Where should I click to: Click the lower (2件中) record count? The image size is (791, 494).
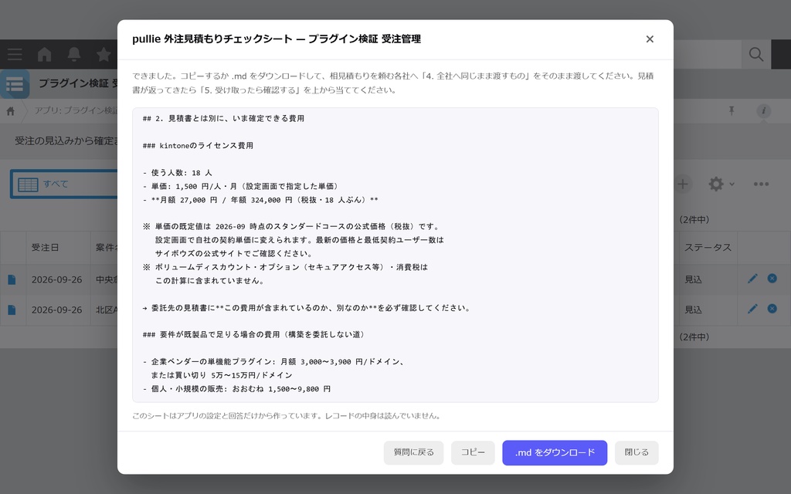tap(694, 337)
